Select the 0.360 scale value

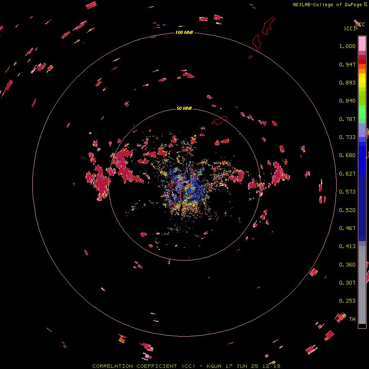[x=347, y=265]
